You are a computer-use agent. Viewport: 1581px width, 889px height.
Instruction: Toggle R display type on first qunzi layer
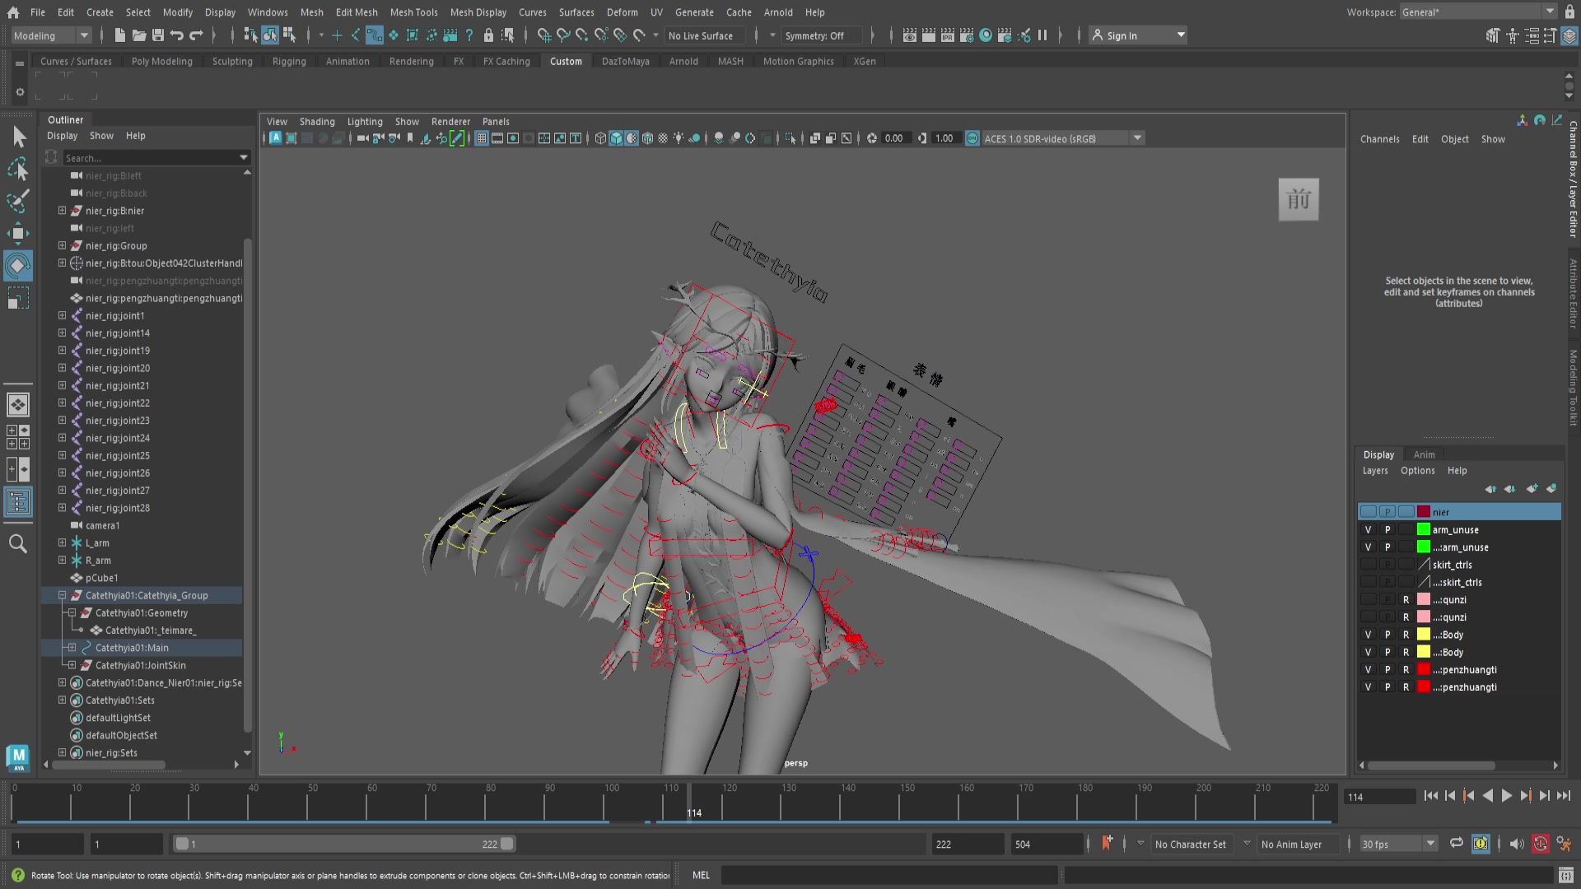pos(1406,600)
